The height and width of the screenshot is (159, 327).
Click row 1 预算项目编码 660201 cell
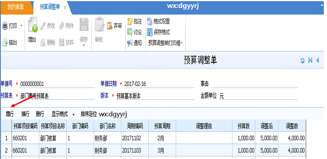[26, 138]
